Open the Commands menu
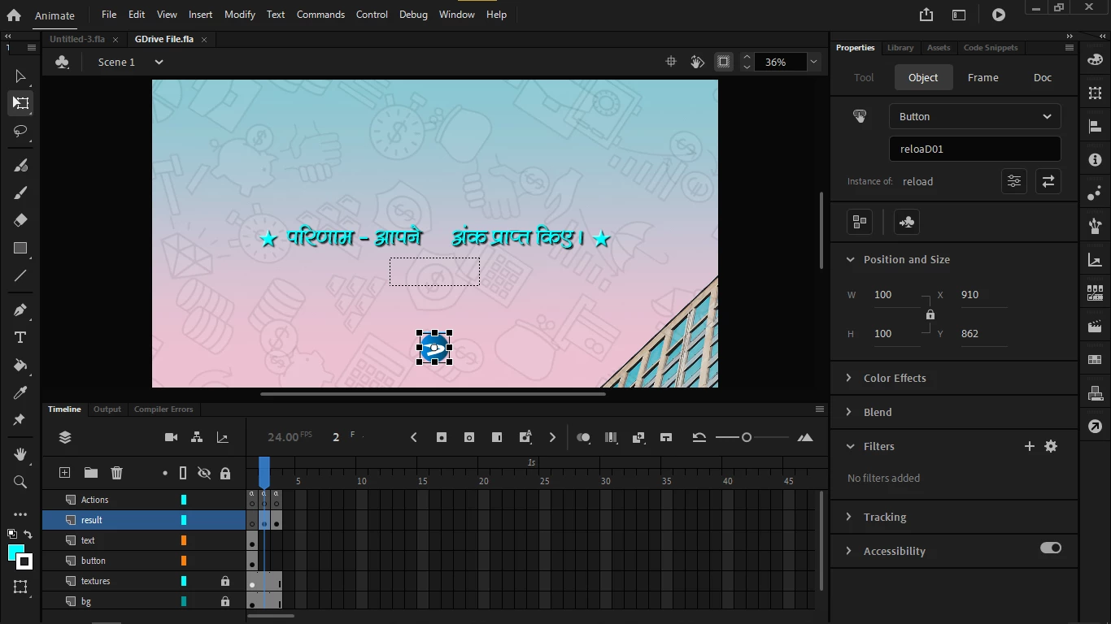1111x624 pixels. [x=320, y=15]
